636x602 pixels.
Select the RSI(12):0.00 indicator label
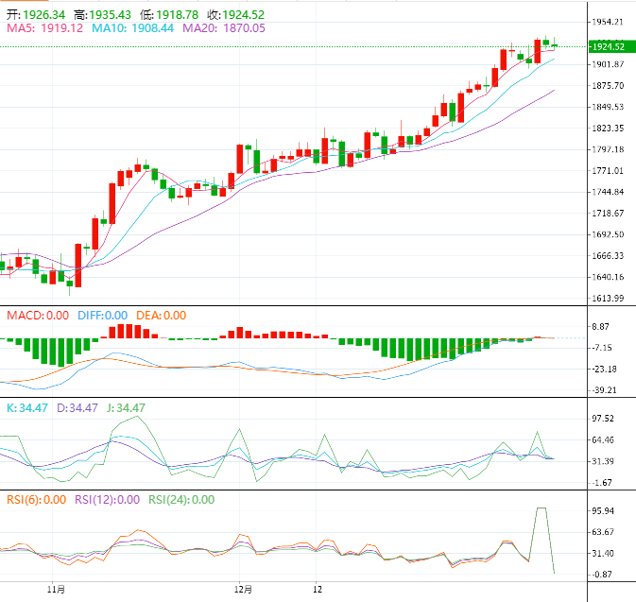point(107,500)
